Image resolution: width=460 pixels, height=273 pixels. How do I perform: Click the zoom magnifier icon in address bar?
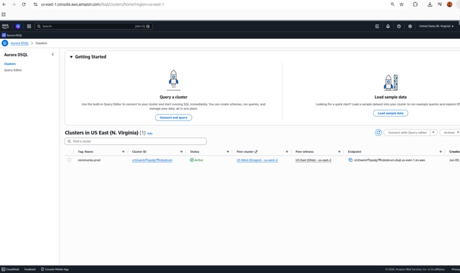393,5
